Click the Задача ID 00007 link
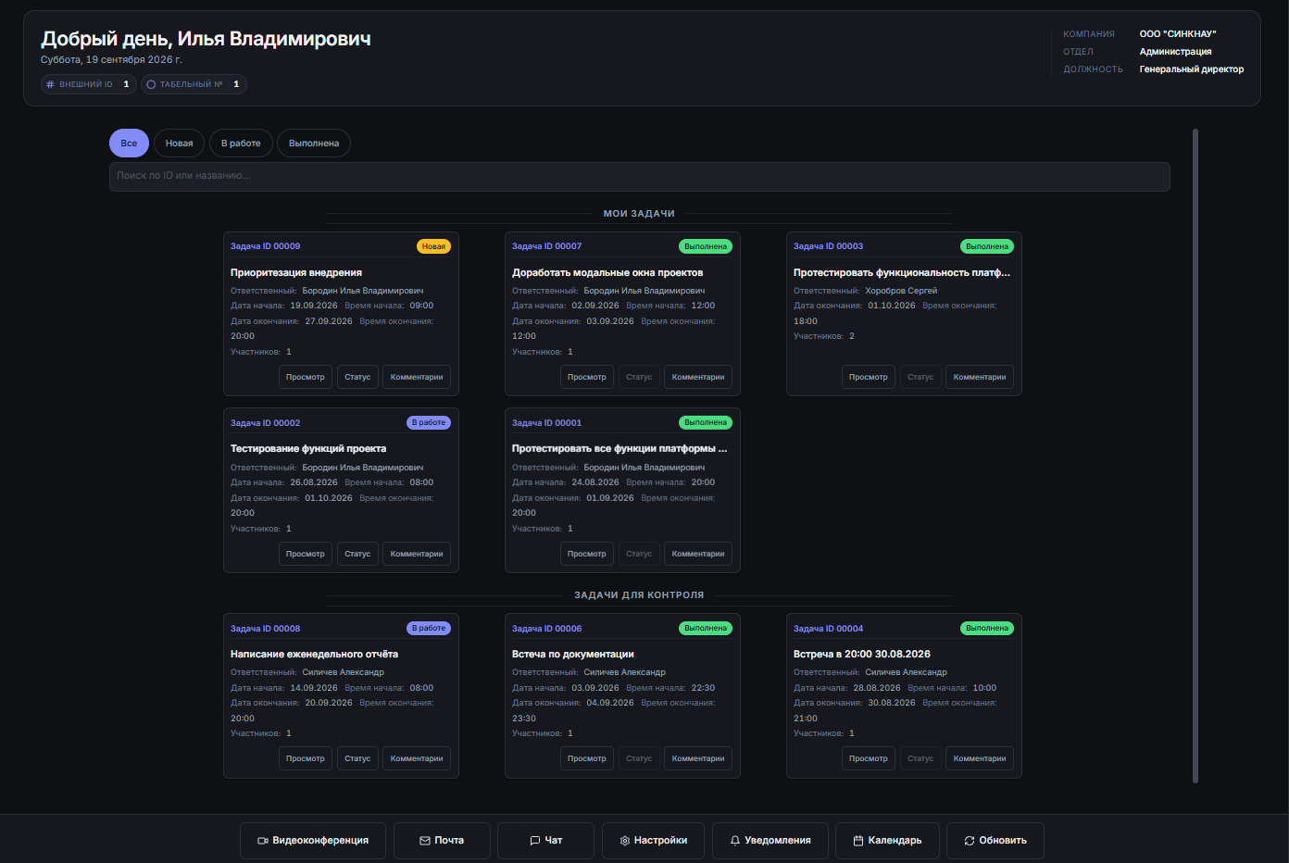 coord(547,246)
